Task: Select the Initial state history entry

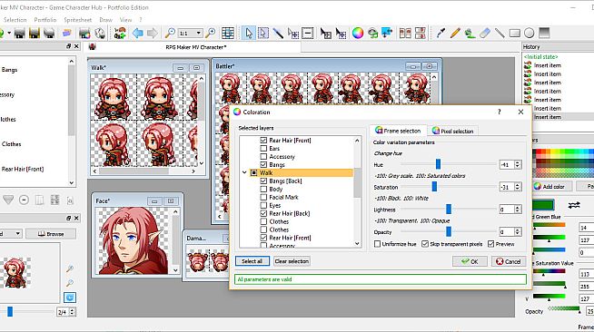Action: point(540,57)
